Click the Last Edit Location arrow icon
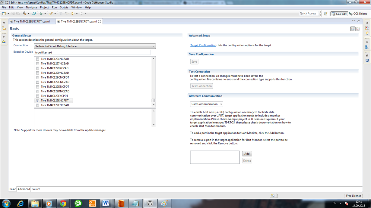The width and height of the screenshot is (371, 208). (67, 14)
